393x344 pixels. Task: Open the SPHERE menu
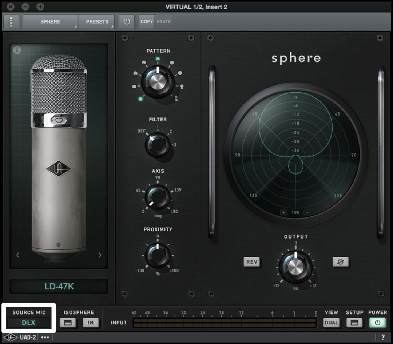pos(49,21)
